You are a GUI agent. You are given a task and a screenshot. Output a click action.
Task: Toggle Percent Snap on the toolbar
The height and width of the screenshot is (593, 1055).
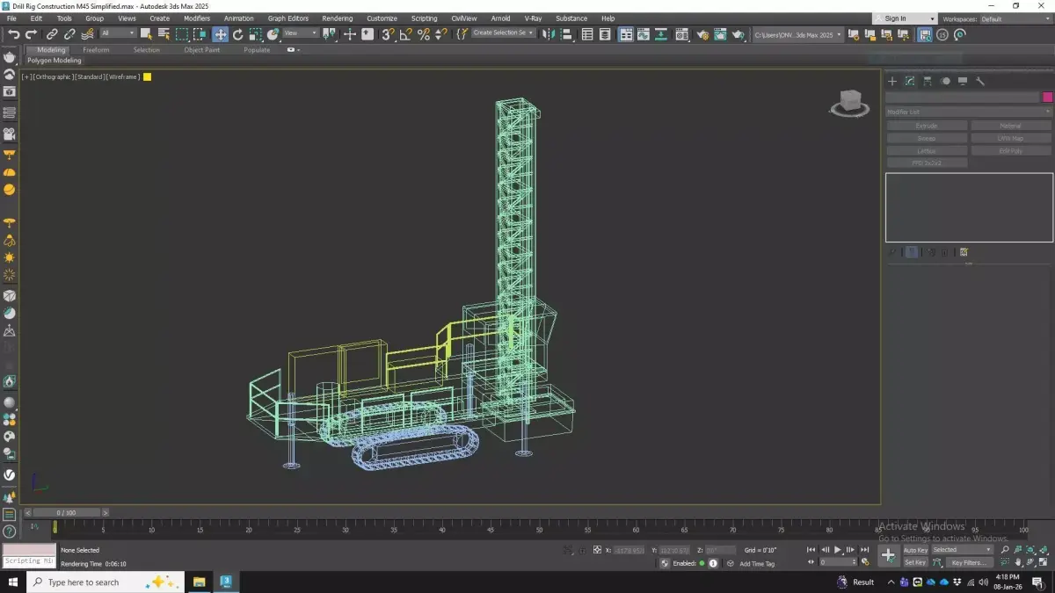[x=424, y=34]
